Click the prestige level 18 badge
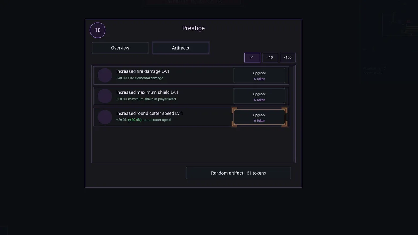 click(x=98, y=30)
